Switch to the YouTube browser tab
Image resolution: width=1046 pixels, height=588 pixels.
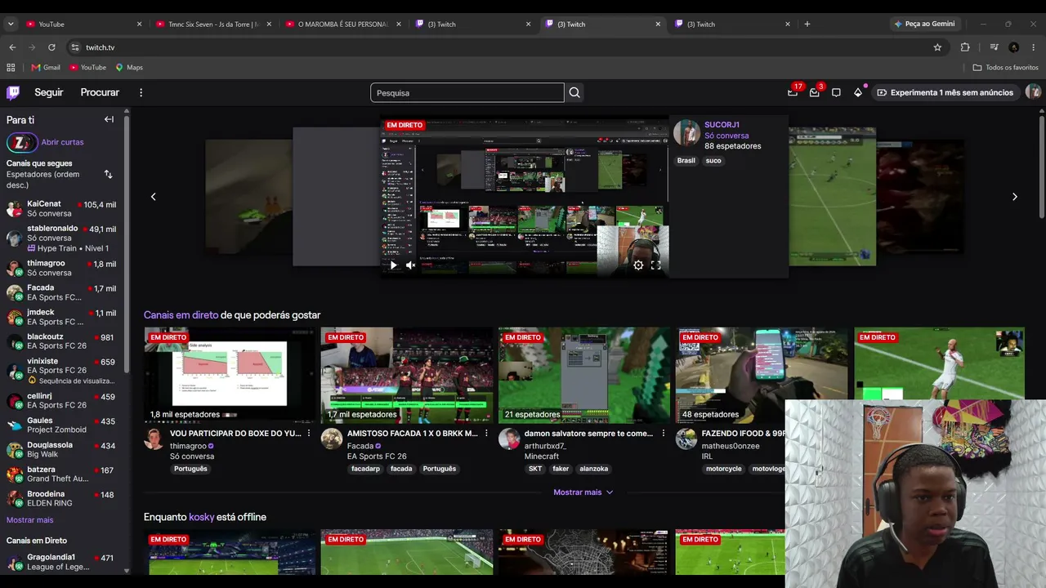pyautogui.click(x=83, y=24)
